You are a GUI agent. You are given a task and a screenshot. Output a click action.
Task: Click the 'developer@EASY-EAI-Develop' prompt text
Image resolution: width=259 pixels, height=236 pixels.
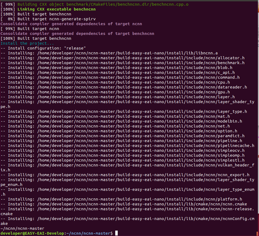pyautogui.click(x=32, y=233)
